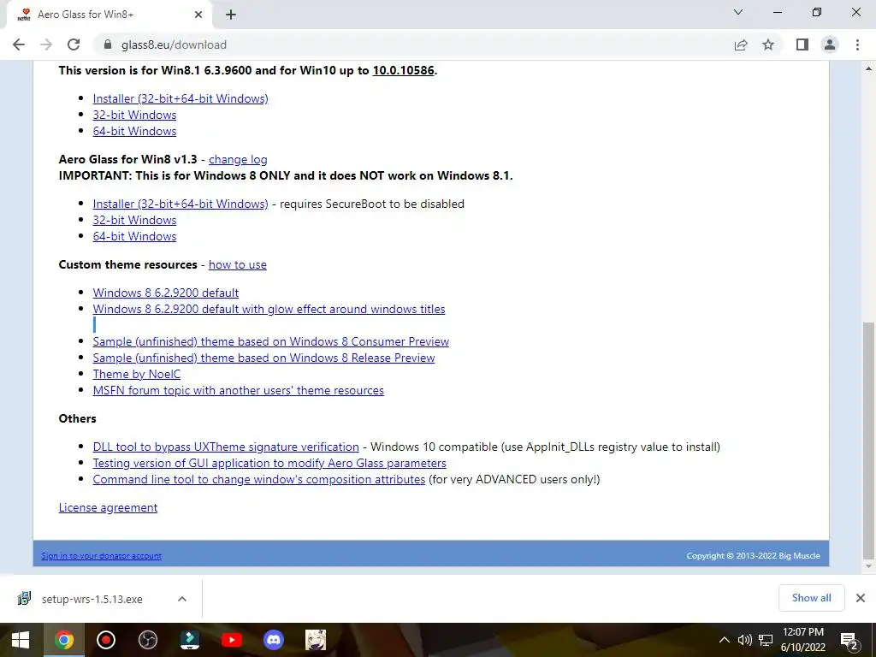Screen dimensions: 876x657
Task: Open YouTube from the taskbar
Action: point(231,640)
